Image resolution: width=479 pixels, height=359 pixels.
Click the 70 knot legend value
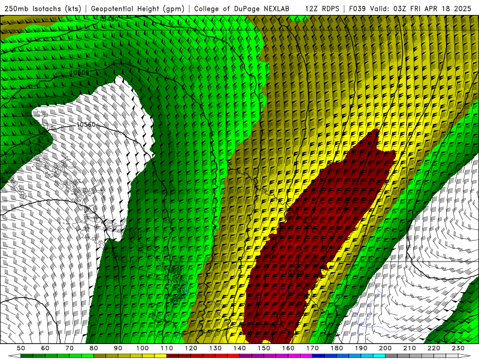point(69,348)
